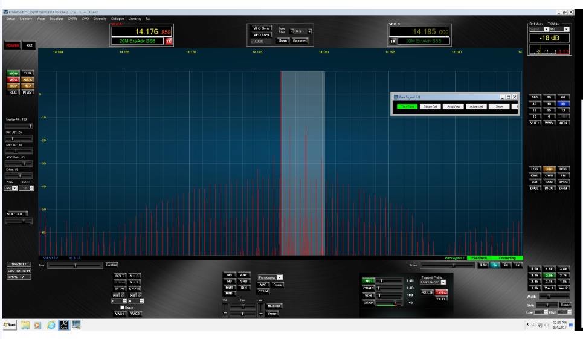Open Windows Explorer from taskbar
Screen dimensions: 583x339
(25, 325)
